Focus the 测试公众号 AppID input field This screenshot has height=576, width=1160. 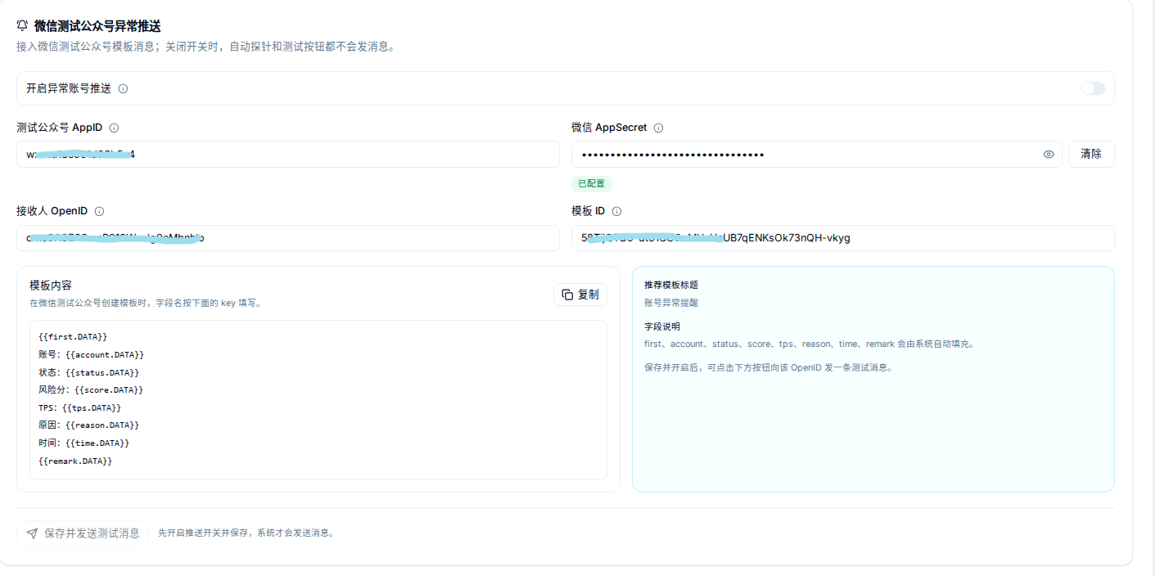[288, 154]
